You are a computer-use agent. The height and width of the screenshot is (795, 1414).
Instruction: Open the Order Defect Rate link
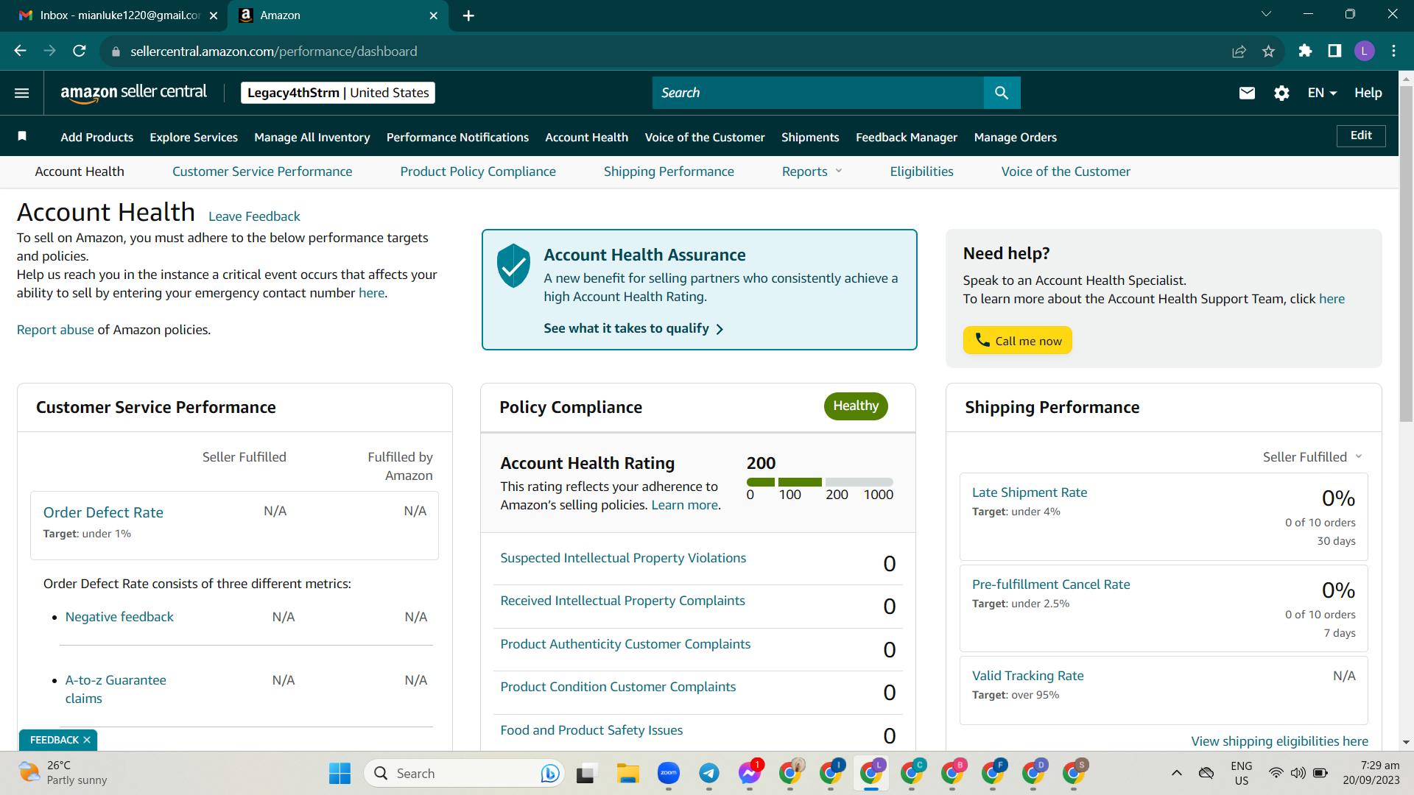click(x=103, y=512)
